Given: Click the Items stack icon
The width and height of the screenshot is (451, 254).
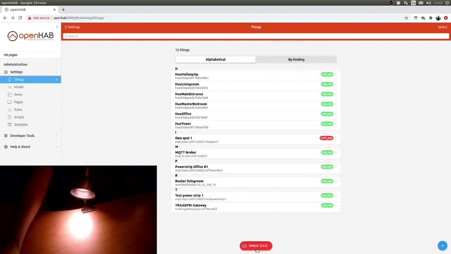Looking at the screenshot, I should 10,95.
